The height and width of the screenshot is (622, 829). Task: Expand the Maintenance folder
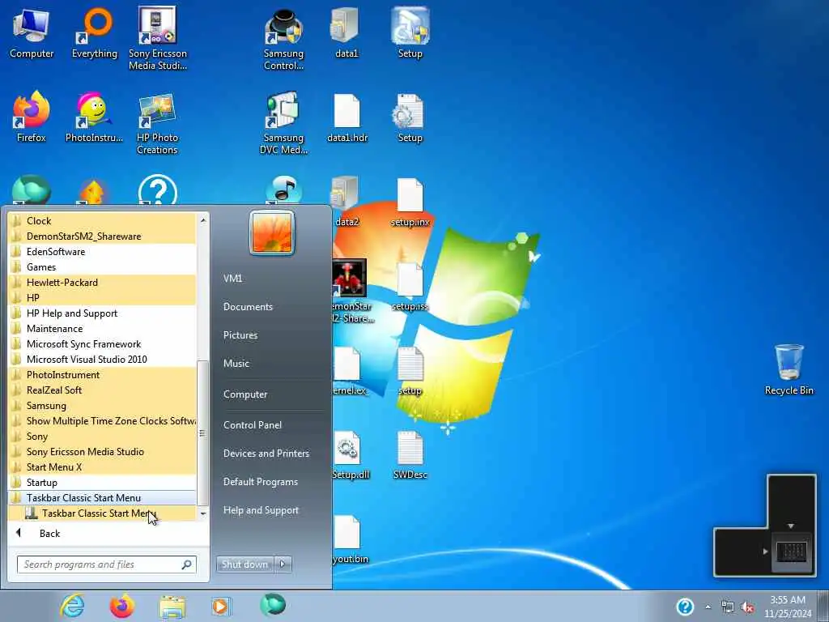pyautogui.click(x=102, y=329)
